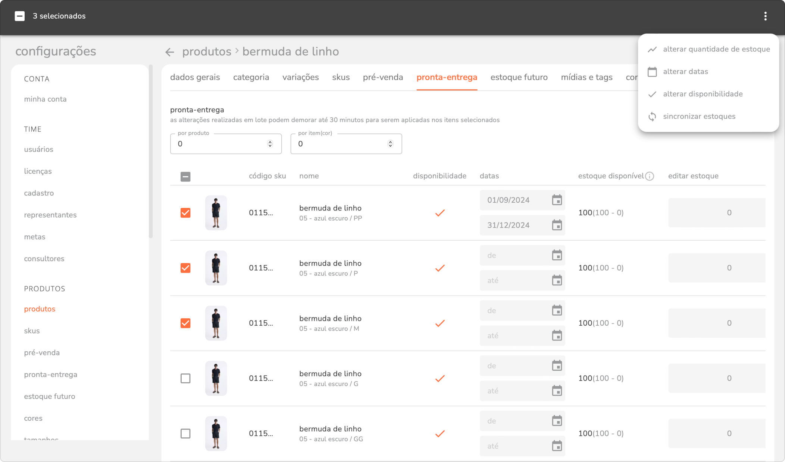
Task: Open calendar for 31/12/2024 date field
Action: (557, 225)
